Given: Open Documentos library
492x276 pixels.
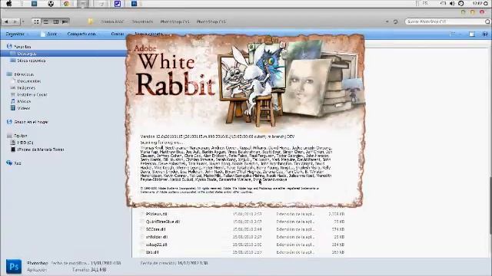Looking at the screenshot, I should [29, 81].
